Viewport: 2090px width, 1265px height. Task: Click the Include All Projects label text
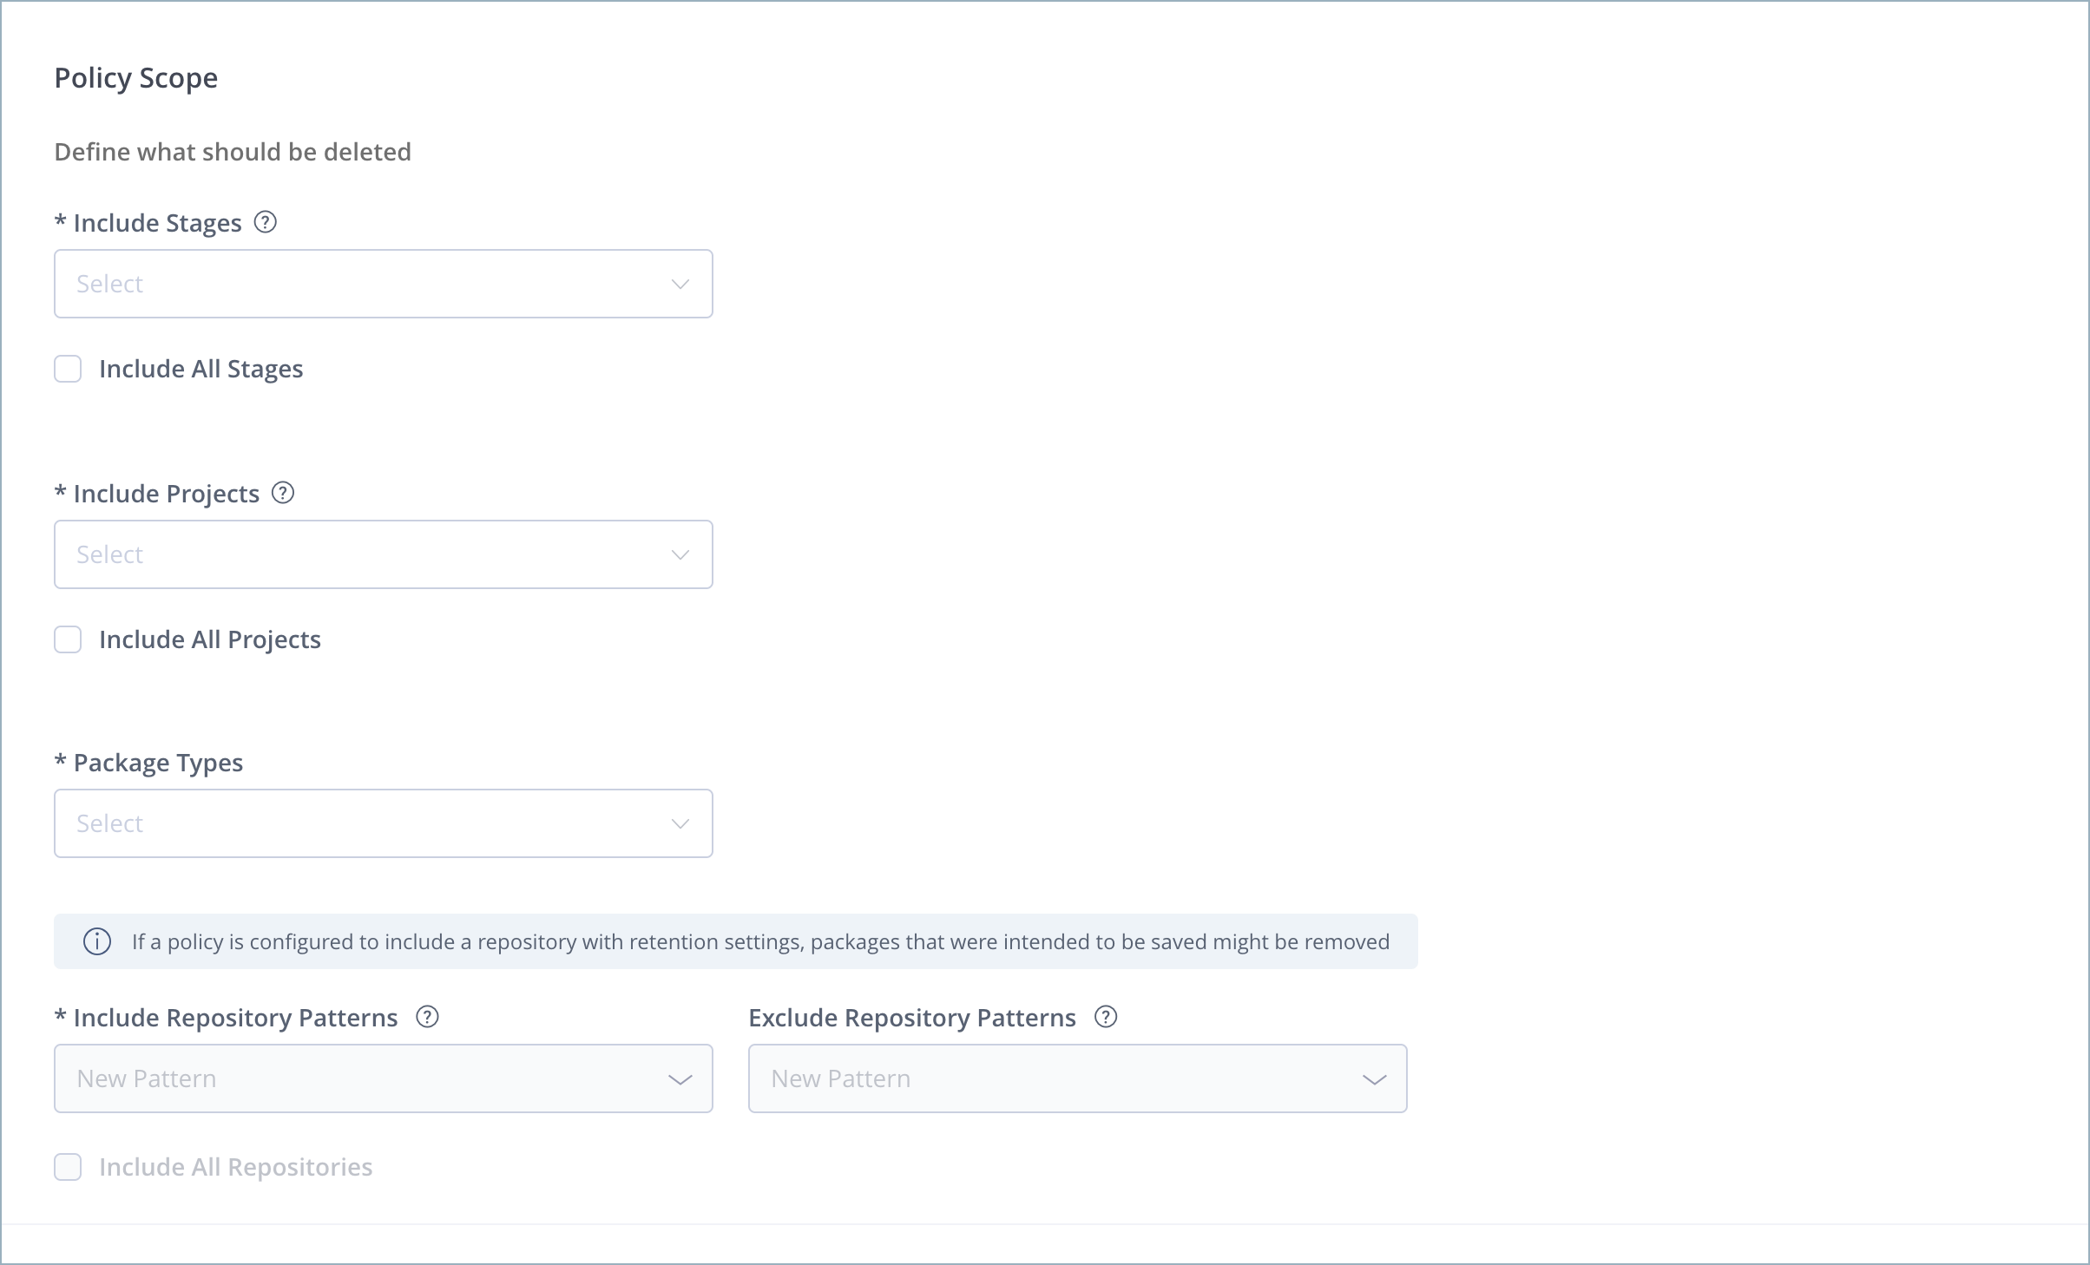(210, 639)
